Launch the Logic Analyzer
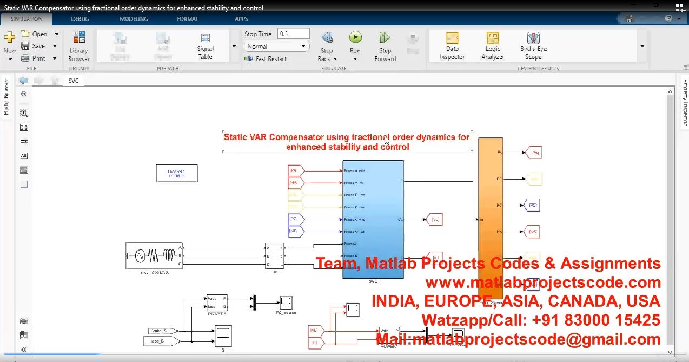The image size is (689, 362). click(493, 45)
